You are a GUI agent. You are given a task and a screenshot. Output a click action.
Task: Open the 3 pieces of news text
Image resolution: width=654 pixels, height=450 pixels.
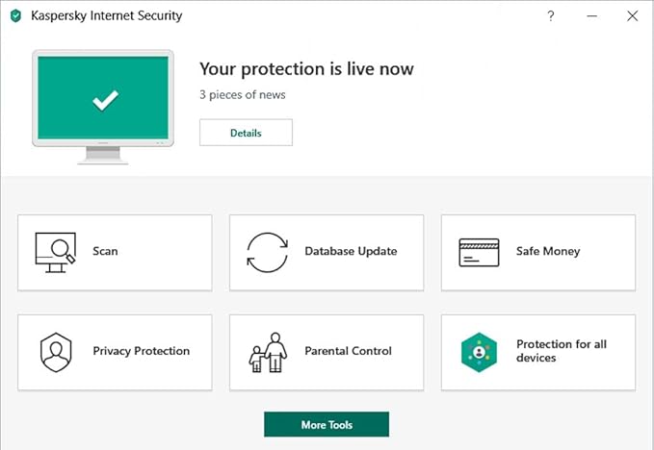242,95
